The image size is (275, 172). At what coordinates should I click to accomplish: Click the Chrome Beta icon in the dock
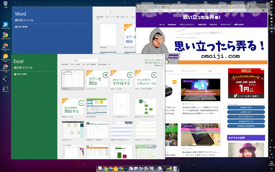click(x=121, y=169)
